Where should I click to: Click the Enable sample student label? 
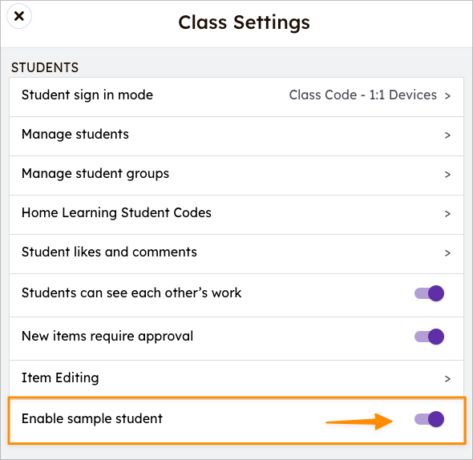pos(92,418)
